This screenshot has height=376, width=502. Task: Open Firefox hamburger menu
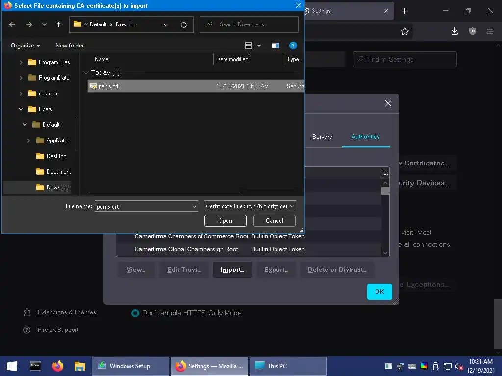(490, 31)
